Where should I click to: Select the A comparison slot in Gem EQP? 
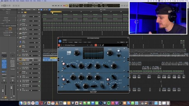[96, 45]
